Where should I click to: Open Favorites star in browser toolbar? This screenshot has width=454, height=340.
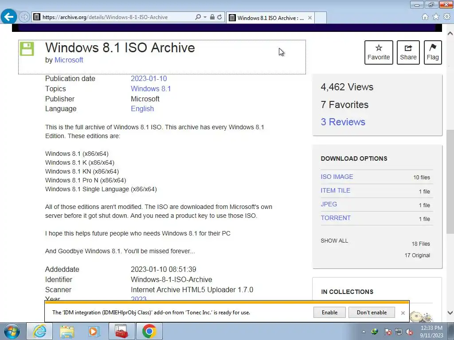[436, 17]
